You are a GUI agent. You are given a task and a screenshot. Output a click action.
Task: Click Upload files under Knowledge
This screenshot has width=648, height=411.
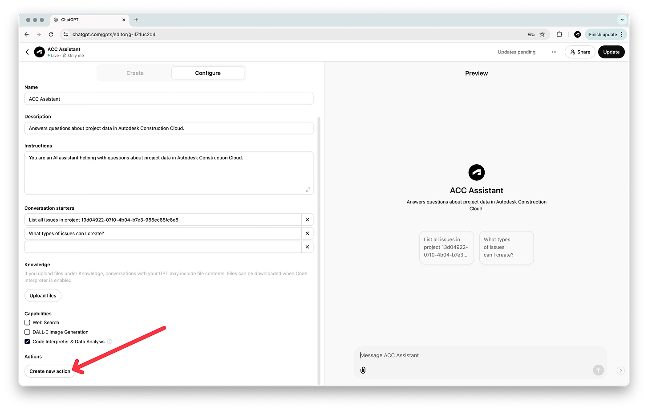43,296
